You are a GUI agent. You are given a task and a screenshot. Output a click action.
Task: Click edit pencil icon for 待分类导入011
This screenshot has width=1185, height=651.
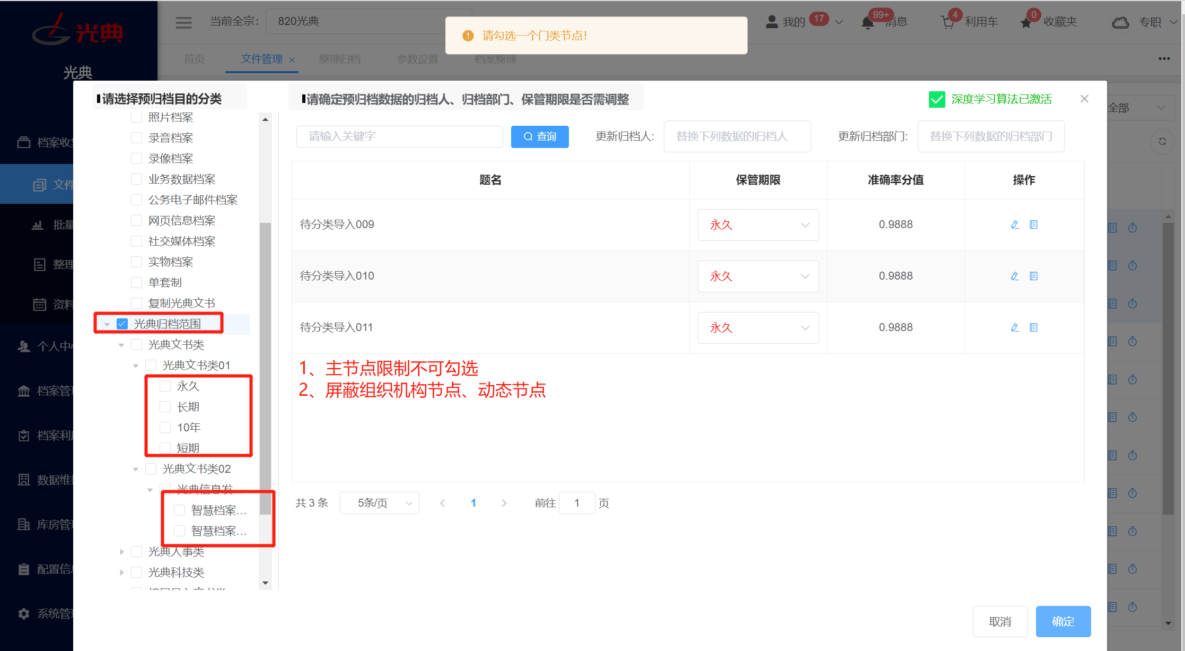[1015, 327]
